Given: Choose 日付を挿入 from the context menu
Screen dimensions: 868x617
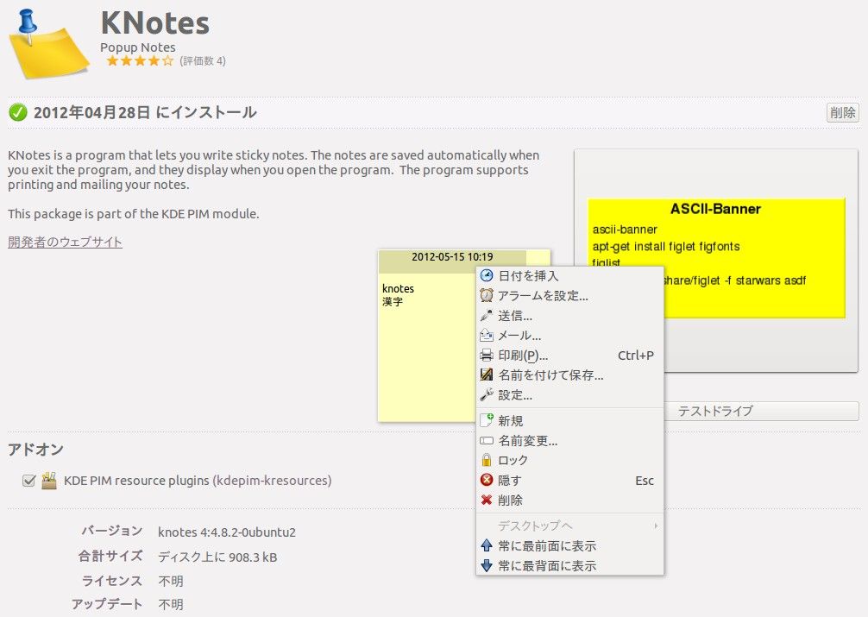Looking at the screenshot, I should (x=569, y=276).
